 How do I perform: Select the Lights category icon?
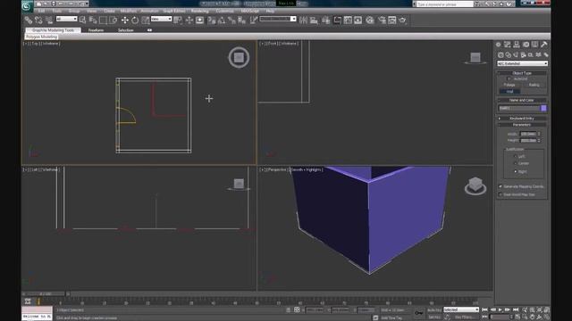(516, 55)
